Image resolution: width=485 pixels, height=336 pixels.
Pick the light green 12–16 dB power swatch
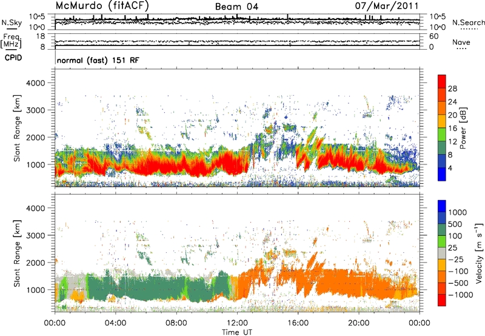coord(442,135)
